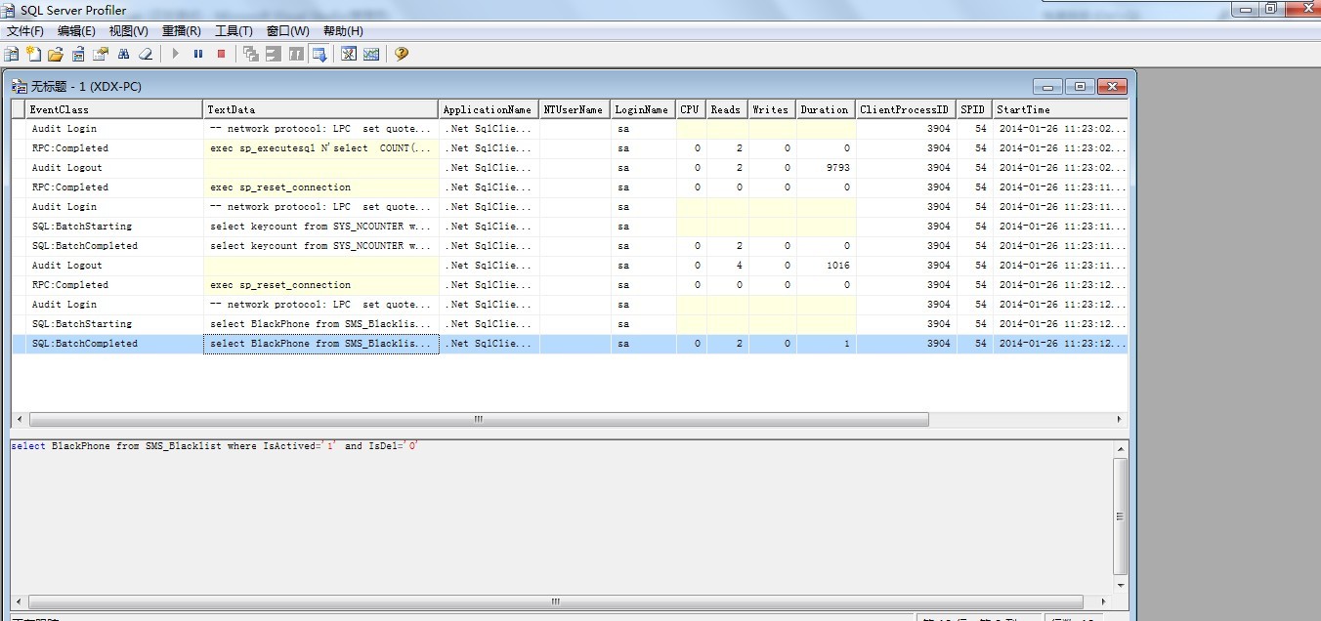Open the 编辑(E) menu
The width and height of the screenshot is (1321, 621).
pyautogui.click(x=76, y=31)
